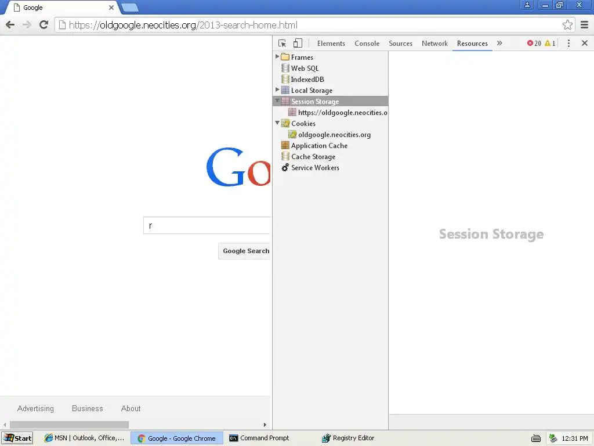Click the keyboard tray icon
594x446 pixels.
(x=535, y=438)
